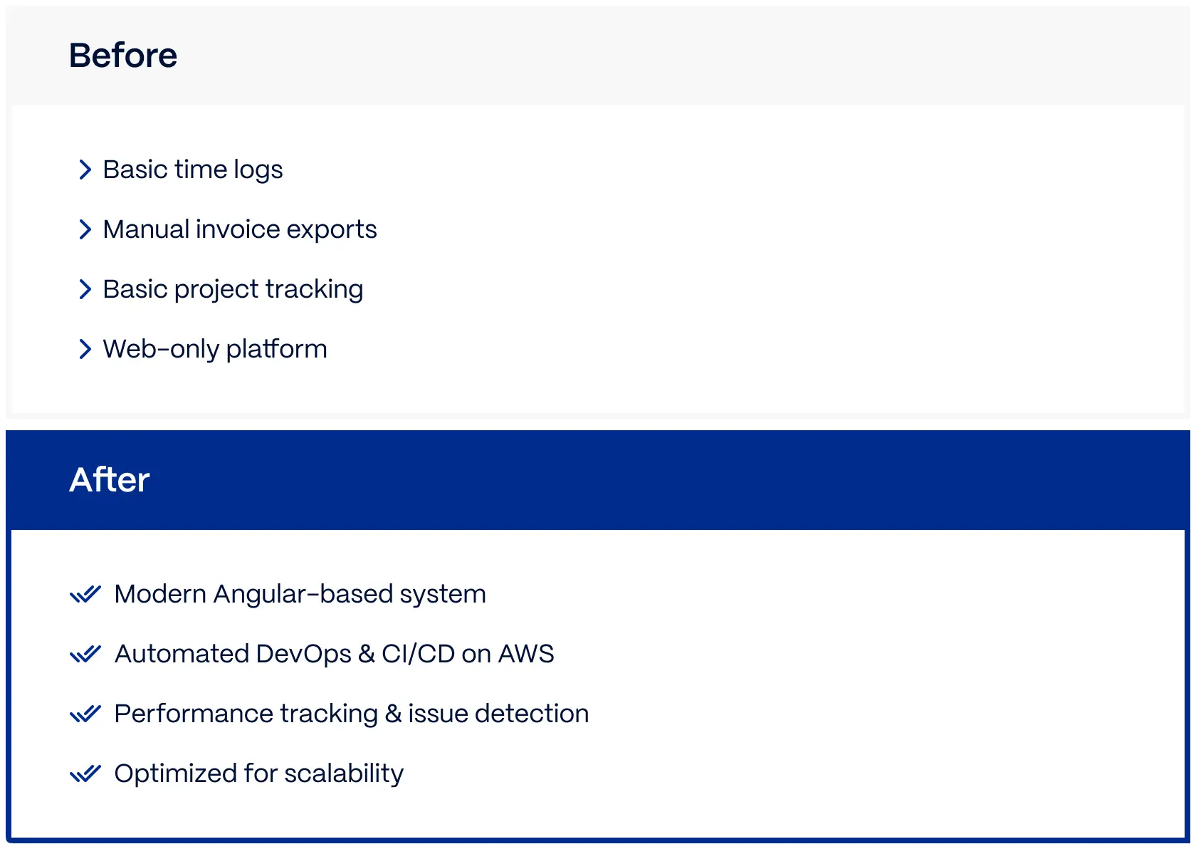Click the double-check icon beside Automated DevOps
This screenshot has width=1196, height=849.
[85, 654]
